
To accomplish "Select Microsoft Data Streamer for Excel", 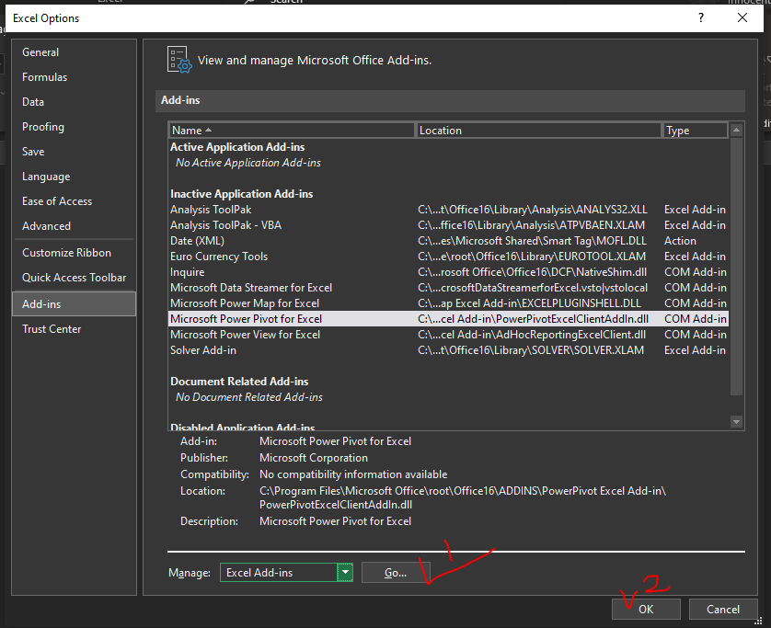I will [448, 288].
